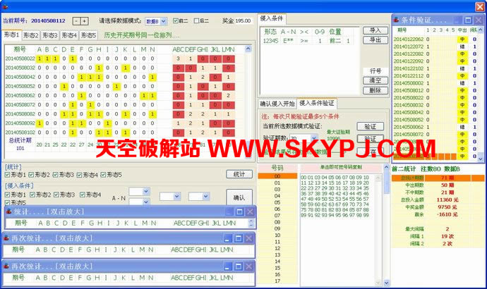The image size is (487, 289).
Task: Click the app icon in 统计 window title
Action: [x=8, y=211]
